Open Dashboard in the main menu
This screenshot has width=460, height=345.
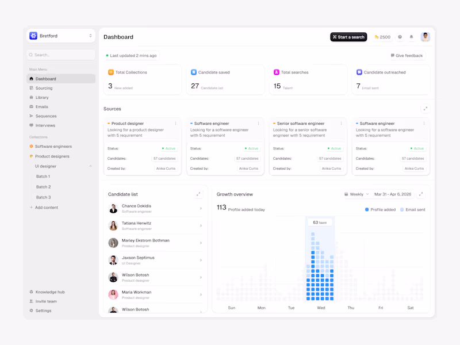(x=61, y=79)
